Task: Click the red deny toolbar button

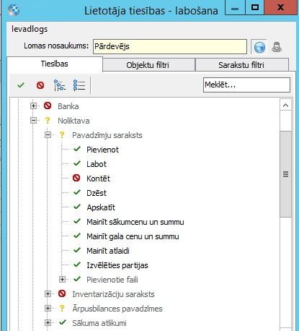Action: coord(40,85)
